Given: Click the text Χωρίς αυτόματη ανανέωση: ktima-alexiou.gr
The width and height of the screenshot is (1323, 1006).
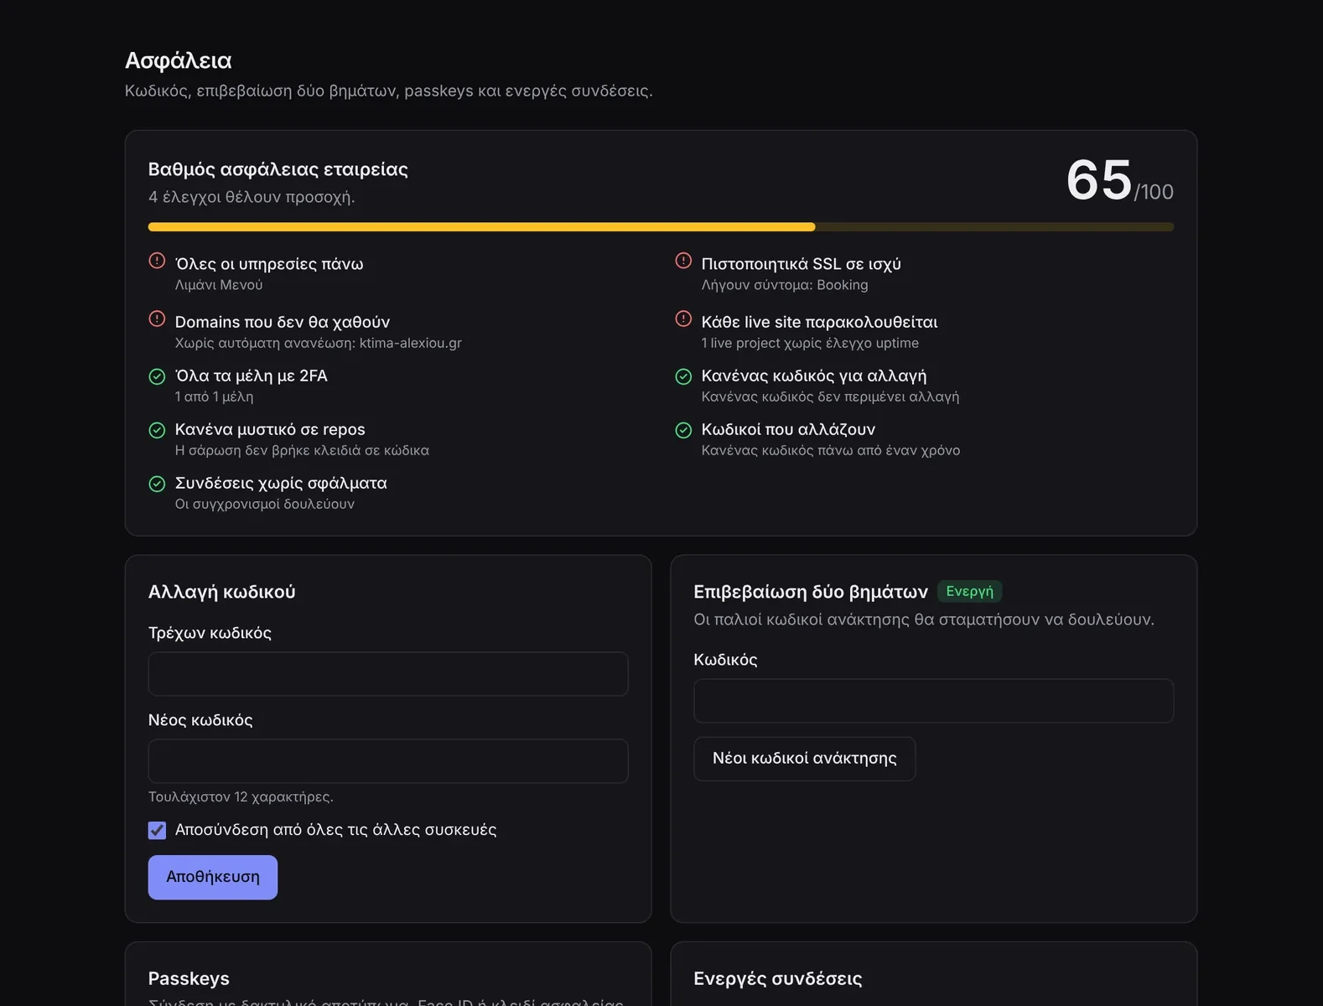Looking at the screenshot, I should click(x=319, y=343).
